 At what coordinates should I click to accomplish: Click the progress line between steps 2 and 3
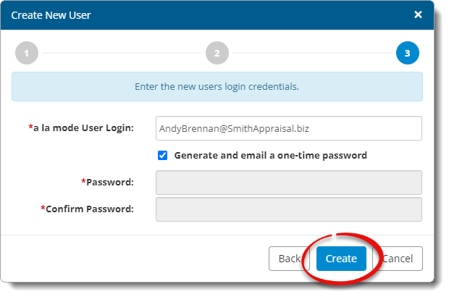[311, 53]
